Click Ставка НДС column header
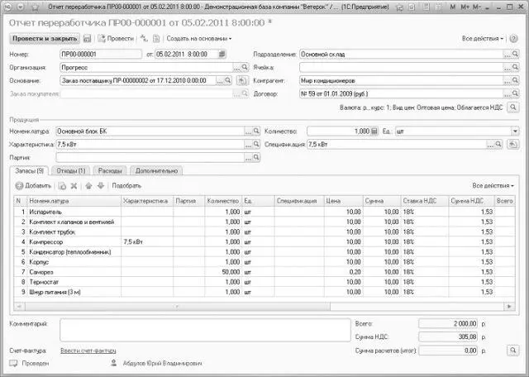 [x=425, y=201]
